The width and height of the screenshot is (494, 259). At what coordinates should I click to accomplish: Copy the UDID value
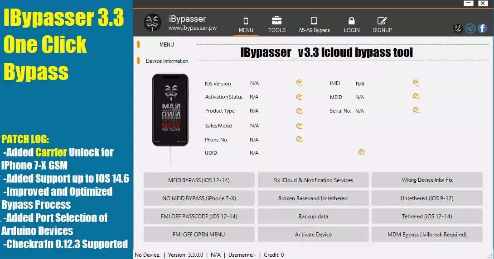click(x=361, y=152)
